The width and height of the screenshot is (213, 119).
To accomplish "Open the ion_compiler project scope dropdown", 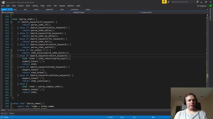I will click(36, 13).
